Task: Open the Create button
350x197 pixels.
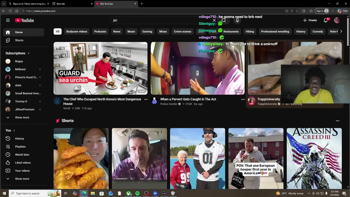Action: 310,20
